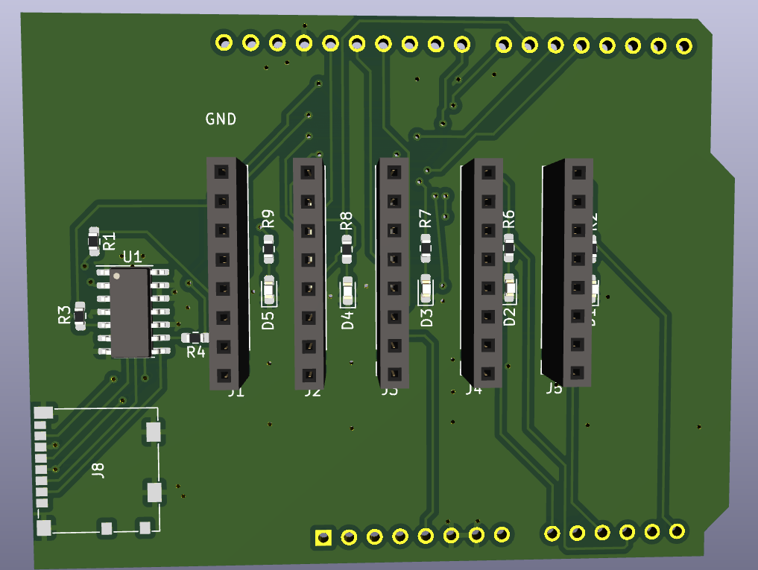Select the J2 pin header socket

coord(308,273)
